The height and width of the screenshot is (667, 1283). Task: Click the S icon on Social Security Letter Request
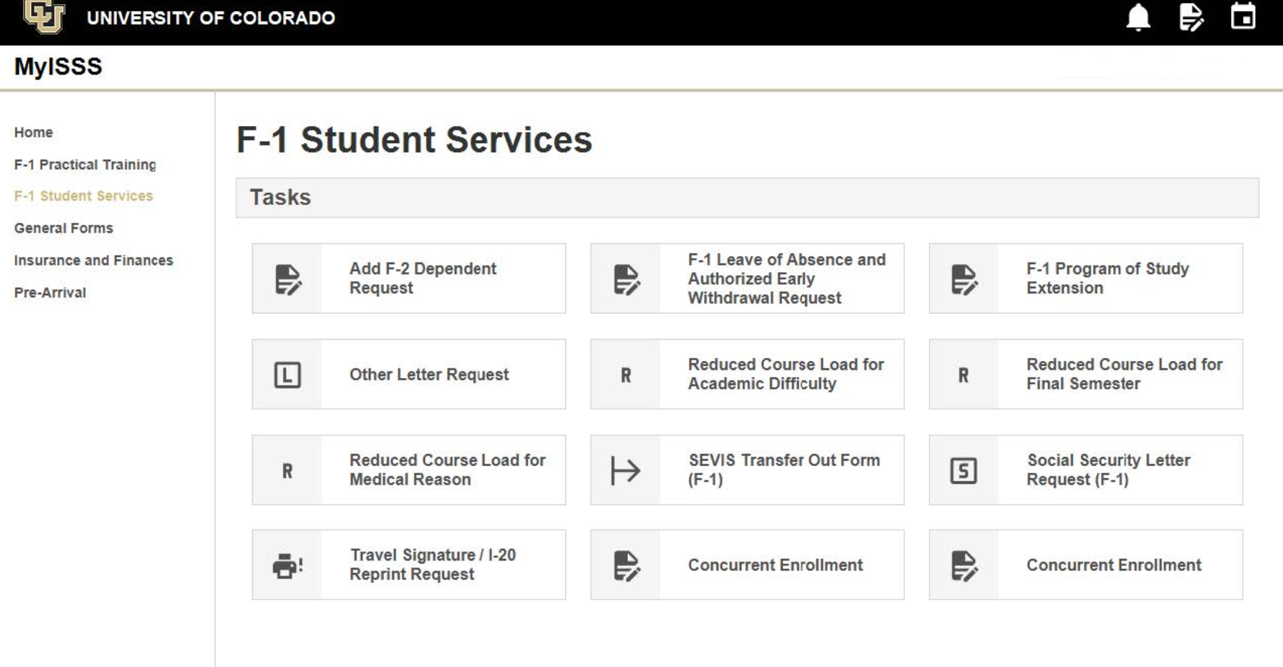[x=963, y=470]
